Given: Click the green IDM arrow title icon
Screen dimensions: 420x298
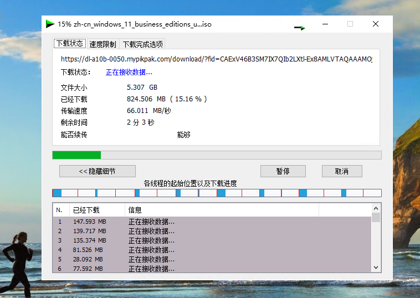Looking at the screenshot, I should [50, 24].
